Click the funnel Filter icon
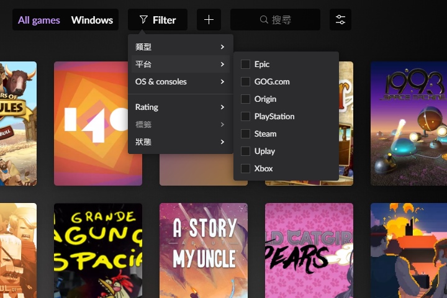Image resolution: width=447 pixels, height=298 pixels. click(143, 20)
